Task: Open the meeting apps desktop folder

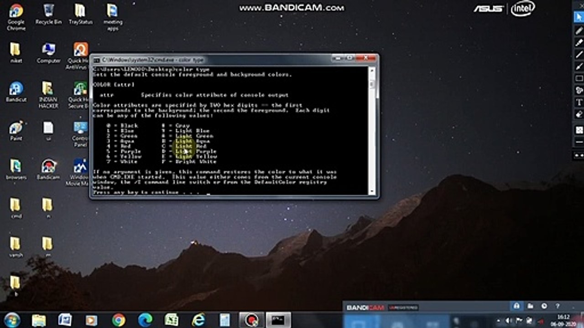Action: click(x=113, y=17)
